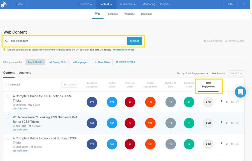View sharers of CSS Functions article

(232, 102)
